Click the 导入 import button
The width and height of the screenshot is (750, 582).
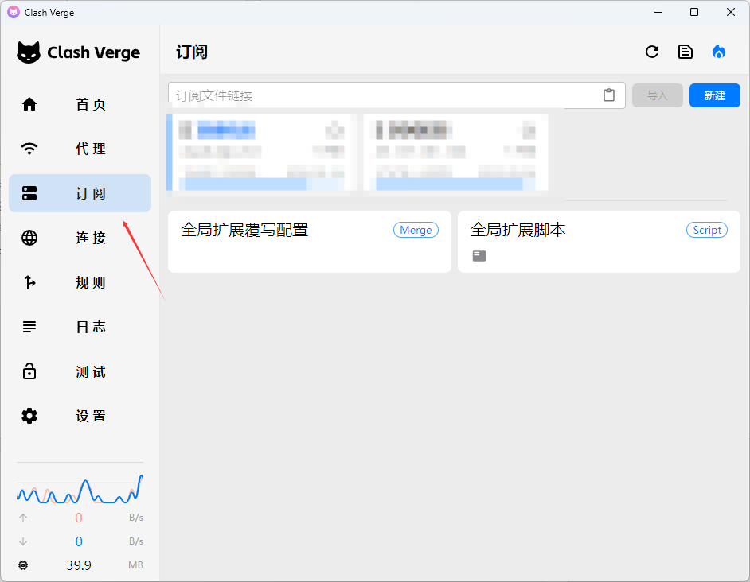[657, 95]
